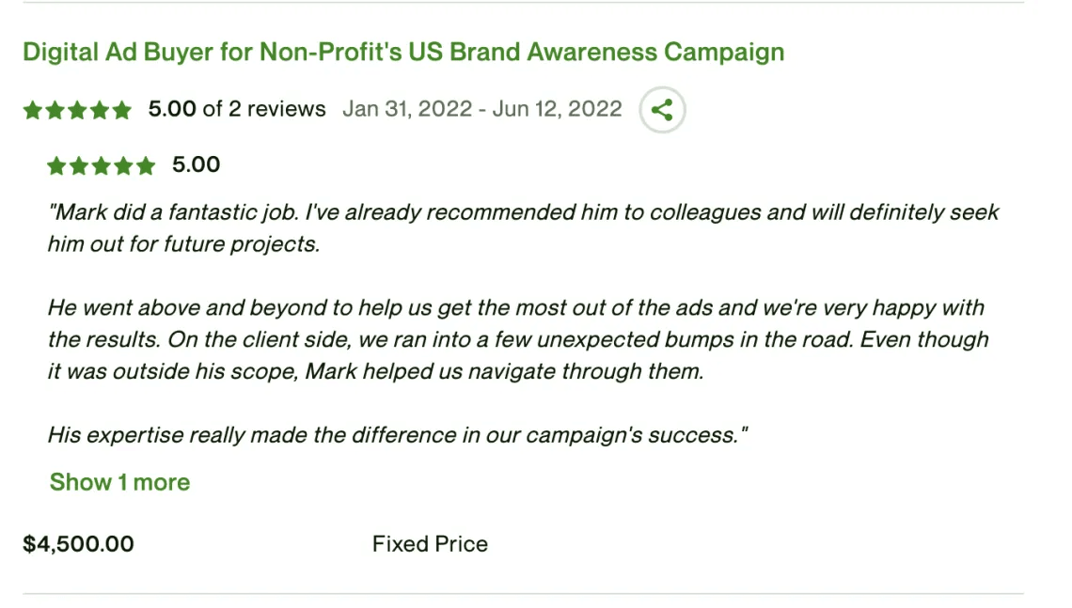Click the fourth star of the individual review rating

[x=124, y=165]
